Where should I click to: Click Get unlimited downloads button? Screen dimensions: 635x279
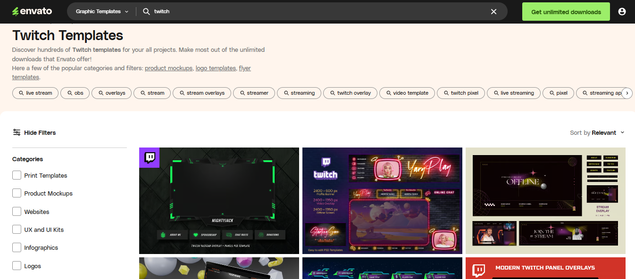tap(566, 12)
